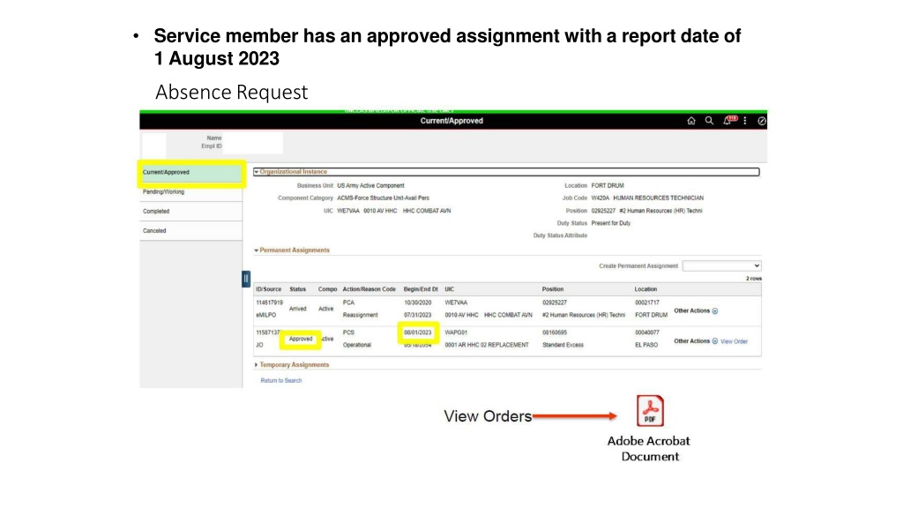Click the ID/Source column header
The width and height of the screenshot is (903, 508).
tap(269, 289)
